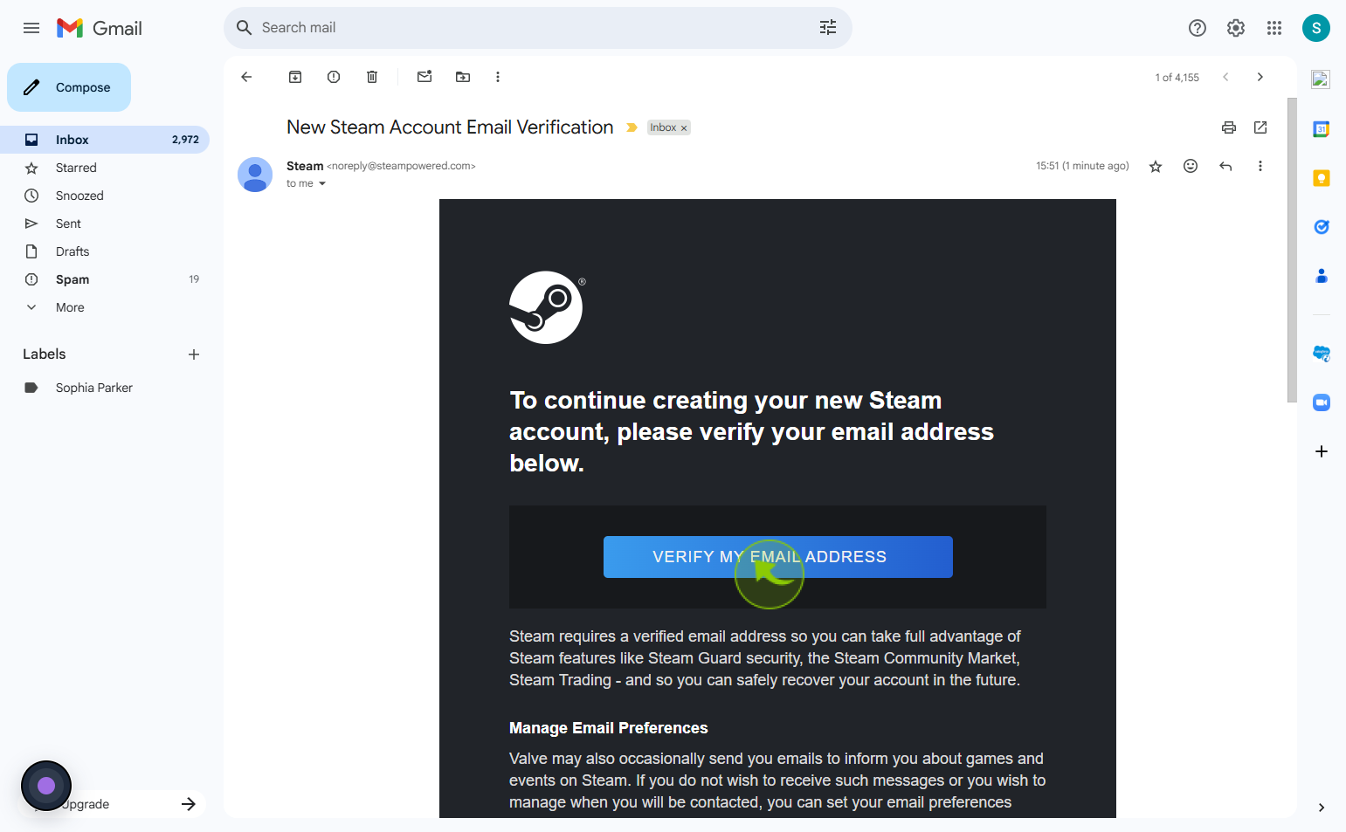Click the search magnifier icon
1346x832 pixels.
point(245,28)
